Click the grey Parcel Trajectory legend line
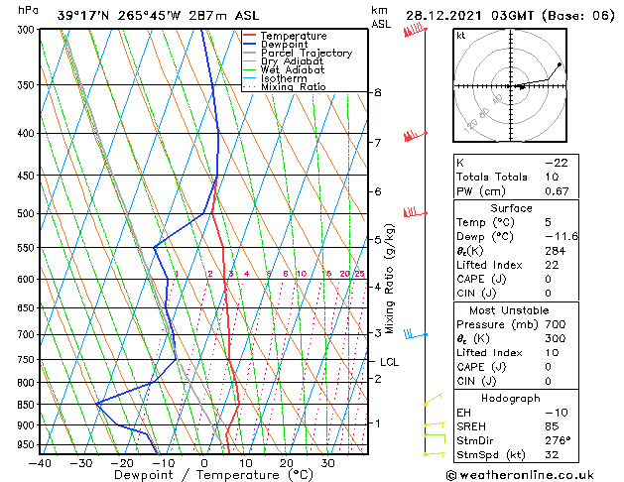The image size is (624, 482). coord(250,53)
